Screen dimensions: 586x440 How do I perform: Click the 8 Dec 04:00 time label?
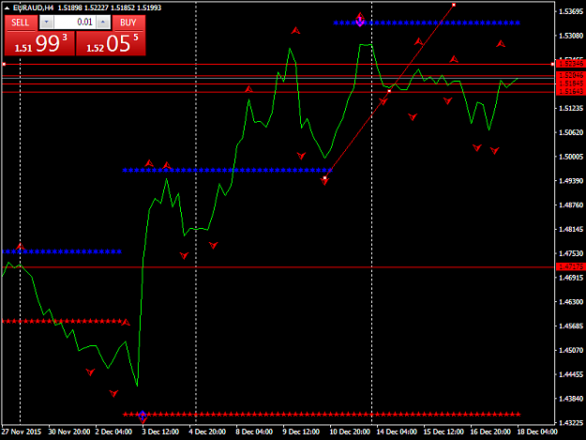[254, 432]
